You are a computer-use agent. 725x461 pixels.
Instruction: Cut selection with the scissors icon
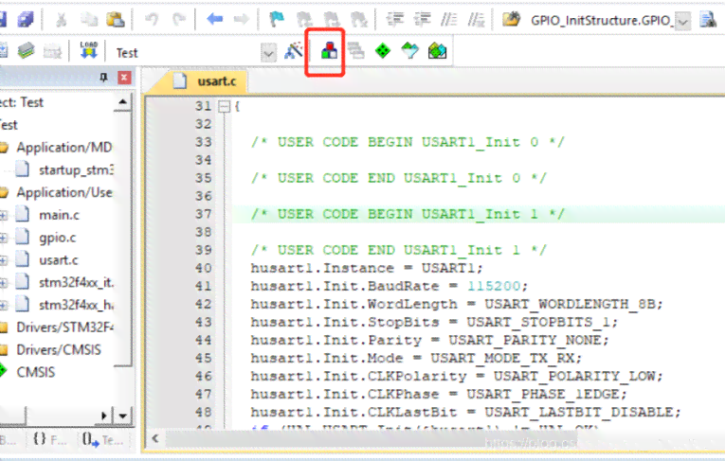coord(61,19)
